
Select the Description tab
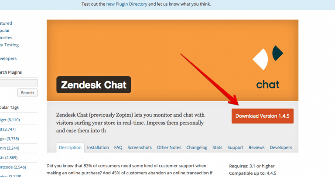(70, 147)
